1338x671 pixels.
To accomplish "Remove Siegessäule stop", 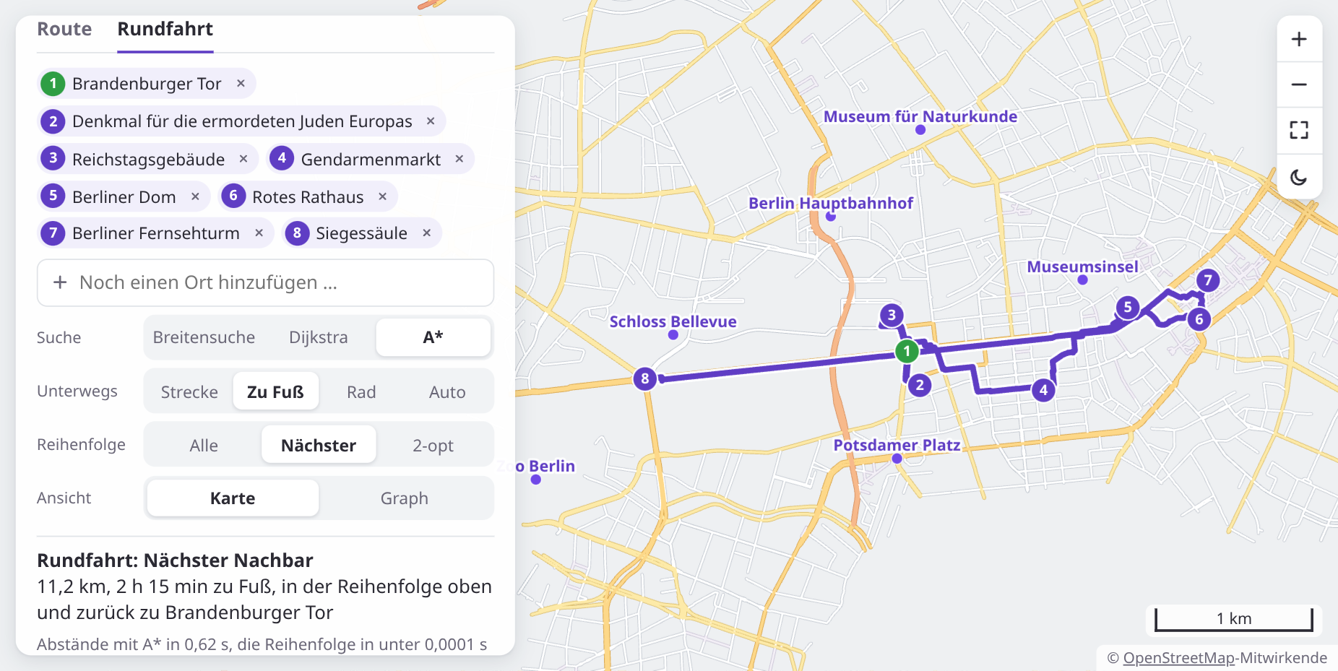I will point(427,233).
